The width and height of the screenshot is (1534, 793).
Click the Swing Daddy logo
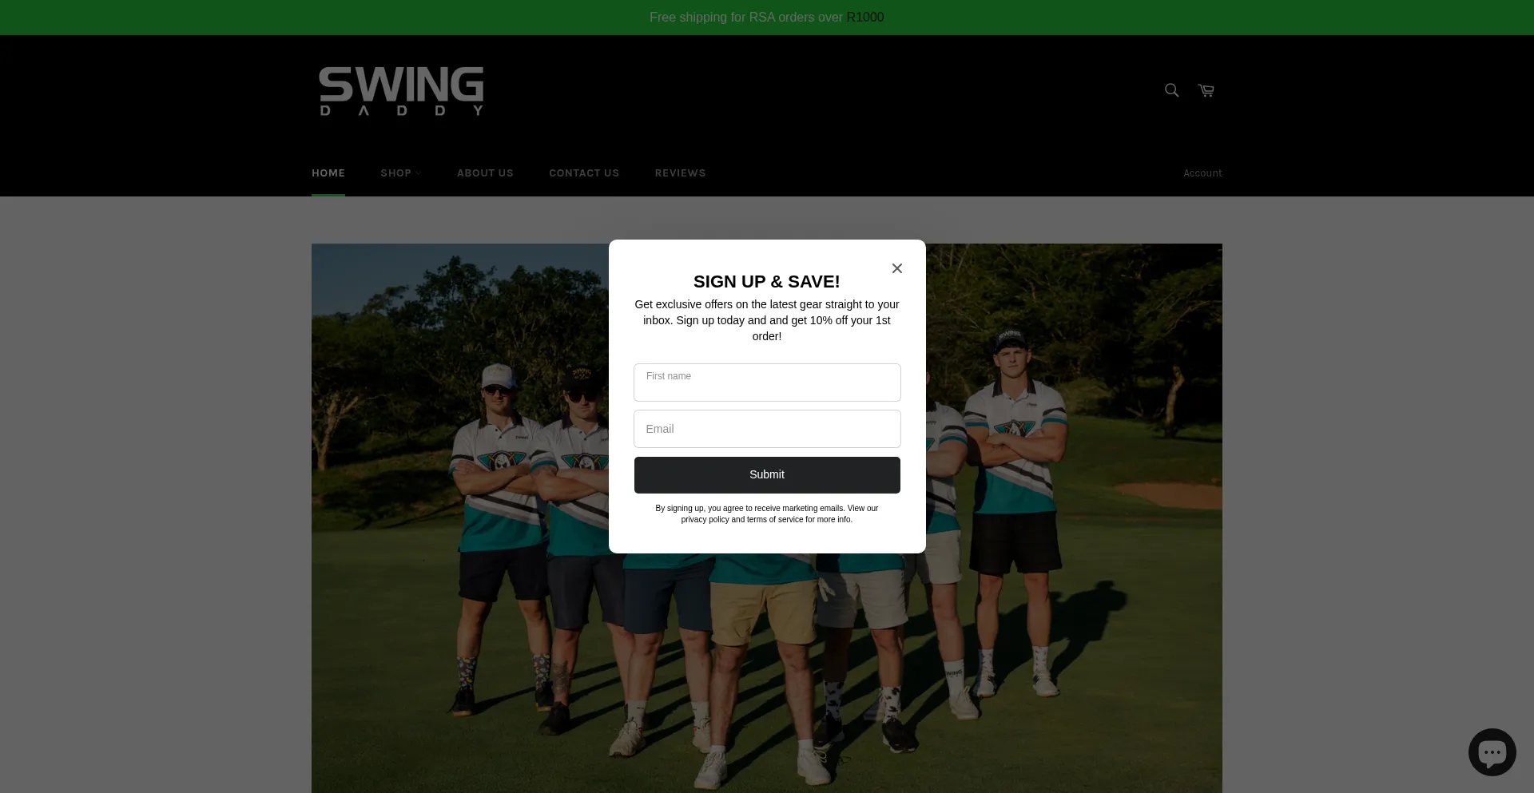click(x=401, y=91)
